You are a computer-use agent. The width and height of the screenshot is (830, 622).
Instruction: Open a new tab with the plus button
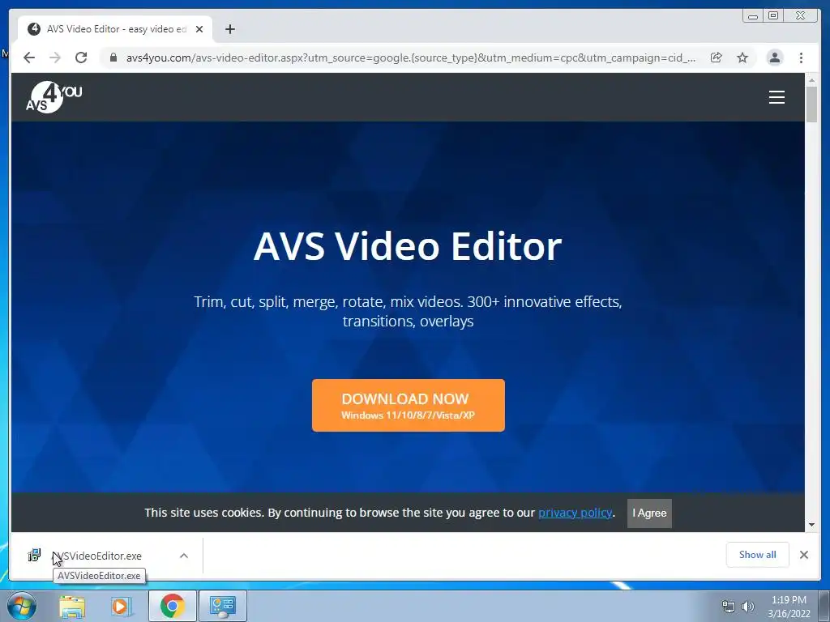click(229, 29)
